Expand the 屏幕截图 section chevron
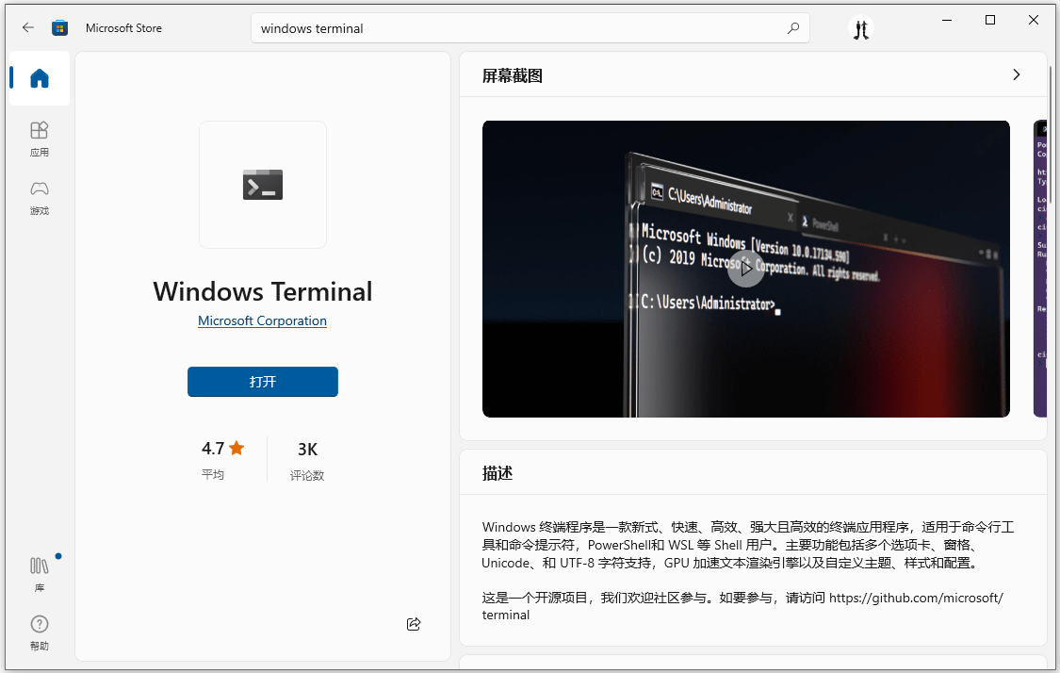This screenshot has height=673, width=1060. pos(1016,74)
